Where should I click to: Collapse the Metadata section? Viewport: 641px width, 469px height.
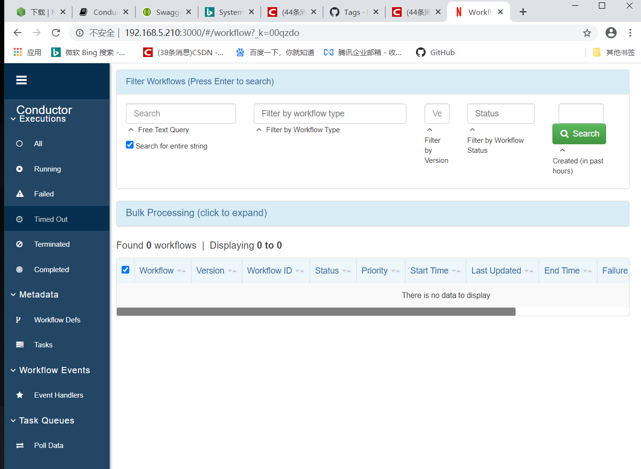[x=12, y=294]
